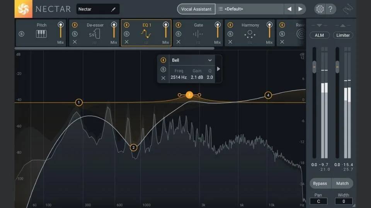Open the Harmony module icon
This screenshot has width=371, height=208.
250,34
